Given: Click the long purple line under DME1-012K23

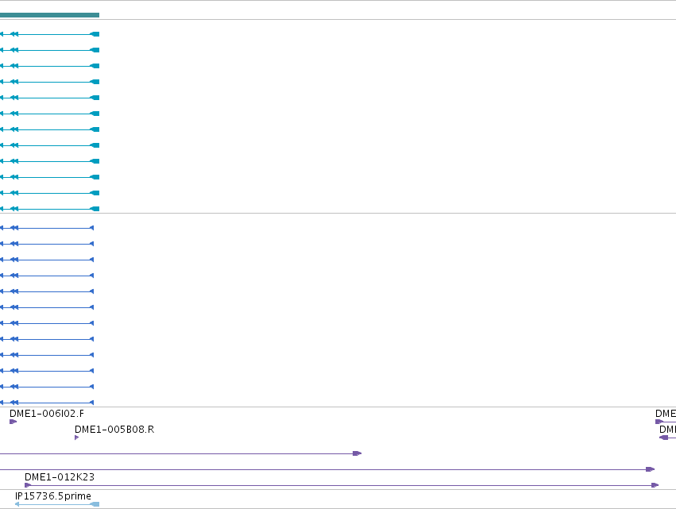Looking at the screenshot, I should 342,485.
